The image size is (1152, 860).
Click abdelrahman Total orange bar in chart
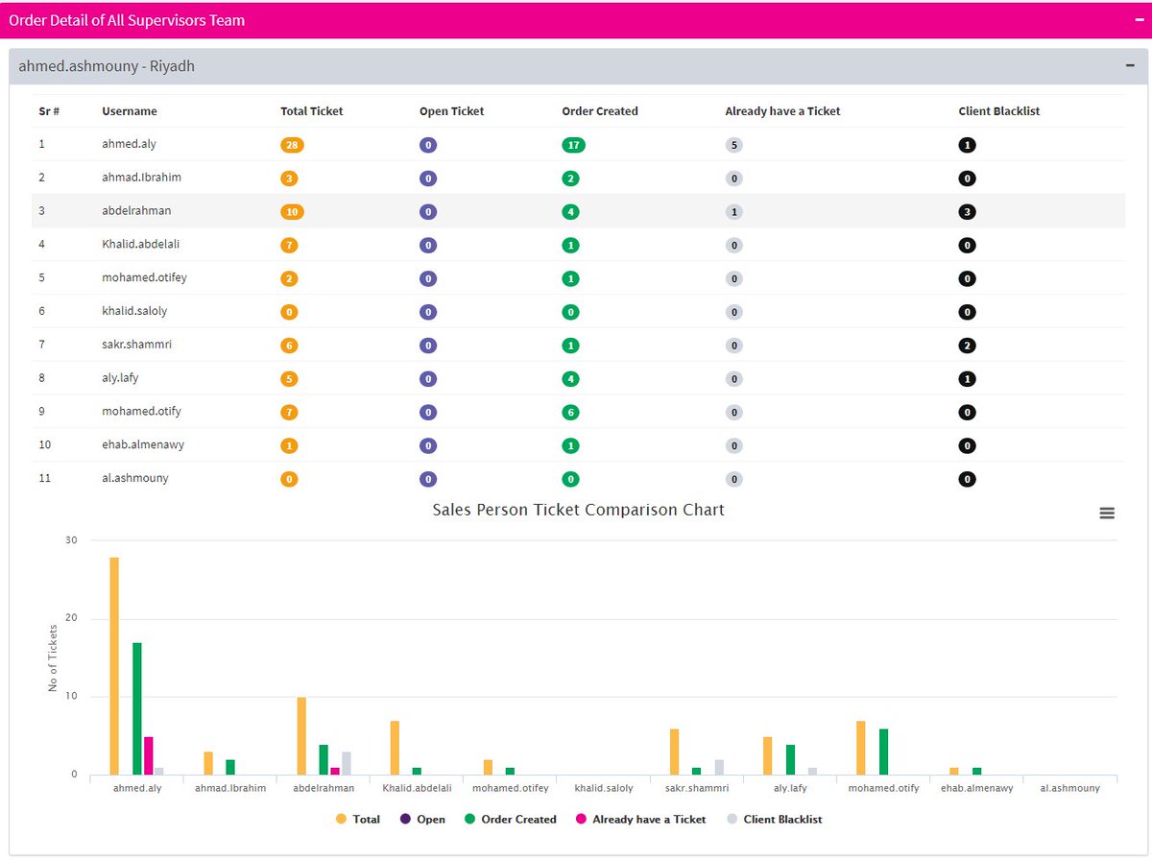pos(301,736)
